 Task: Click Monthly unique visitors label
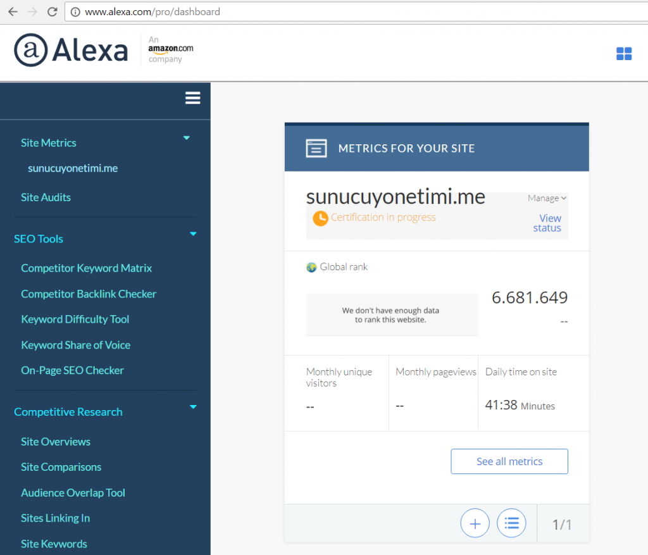[x=339, y=377]
